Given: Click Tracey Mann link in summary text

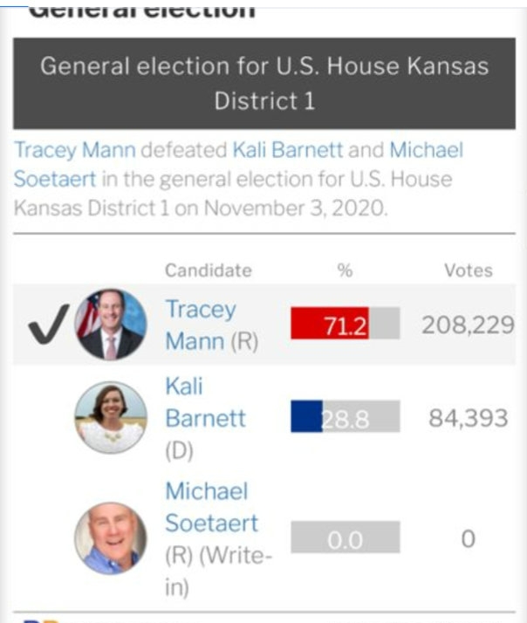Looking at the screenshot, I should [x=75, y=150].
